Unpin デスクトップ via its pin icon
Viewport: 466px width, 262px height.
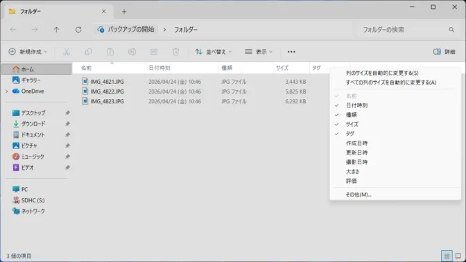[67, 113]
